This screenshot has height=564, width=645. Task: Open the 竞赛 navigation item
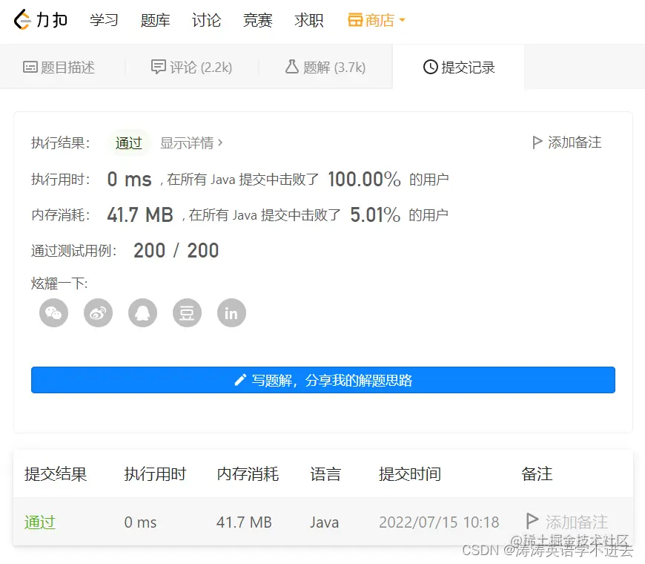(257, 20)
